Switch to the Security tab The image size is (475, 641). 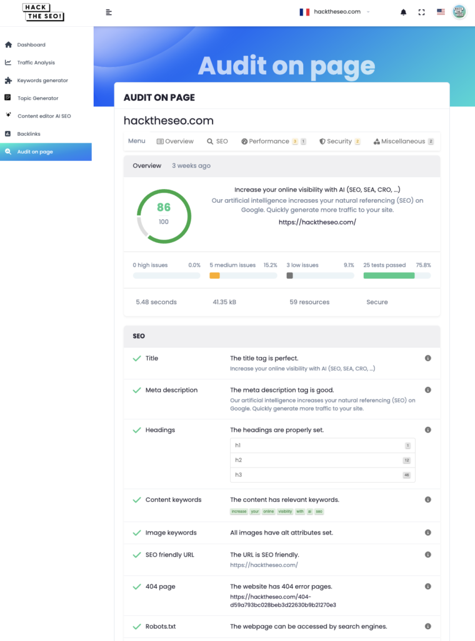[x=339, y=141]
